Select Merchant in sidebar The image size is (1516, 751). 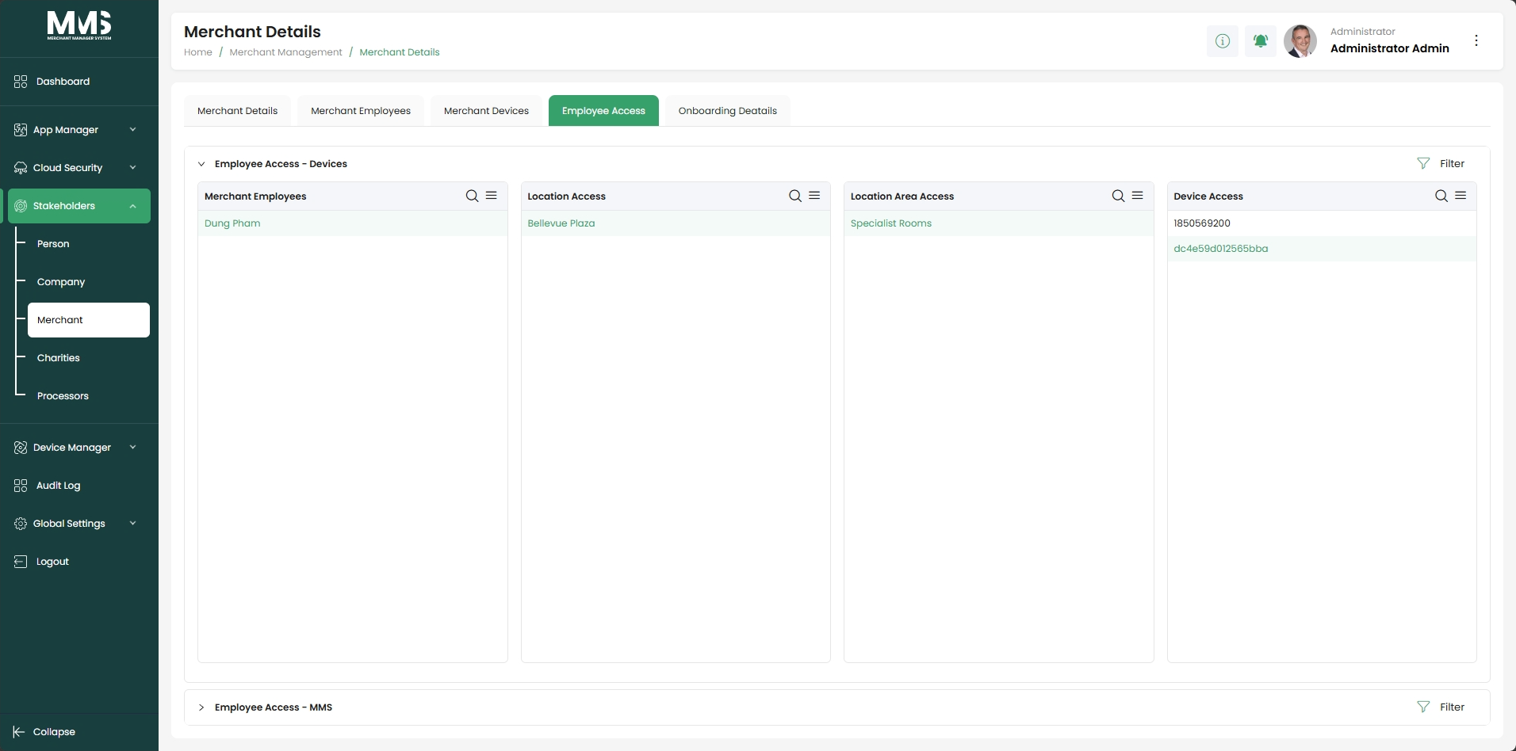(x=89, y=320)
